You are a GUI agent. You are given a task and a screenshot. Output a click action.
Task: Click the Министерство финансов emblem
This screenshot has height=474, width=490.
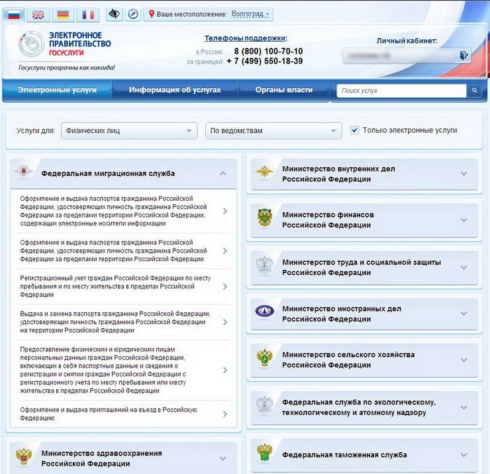pyautogui.click(x=264, y=217)
